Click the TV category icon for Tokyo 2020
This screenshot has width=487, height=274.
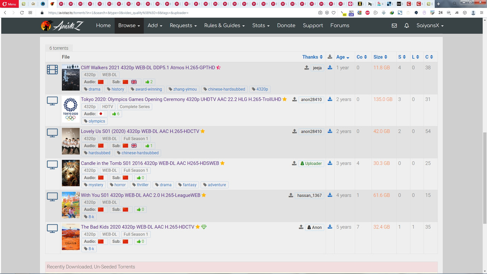point(53,101)
